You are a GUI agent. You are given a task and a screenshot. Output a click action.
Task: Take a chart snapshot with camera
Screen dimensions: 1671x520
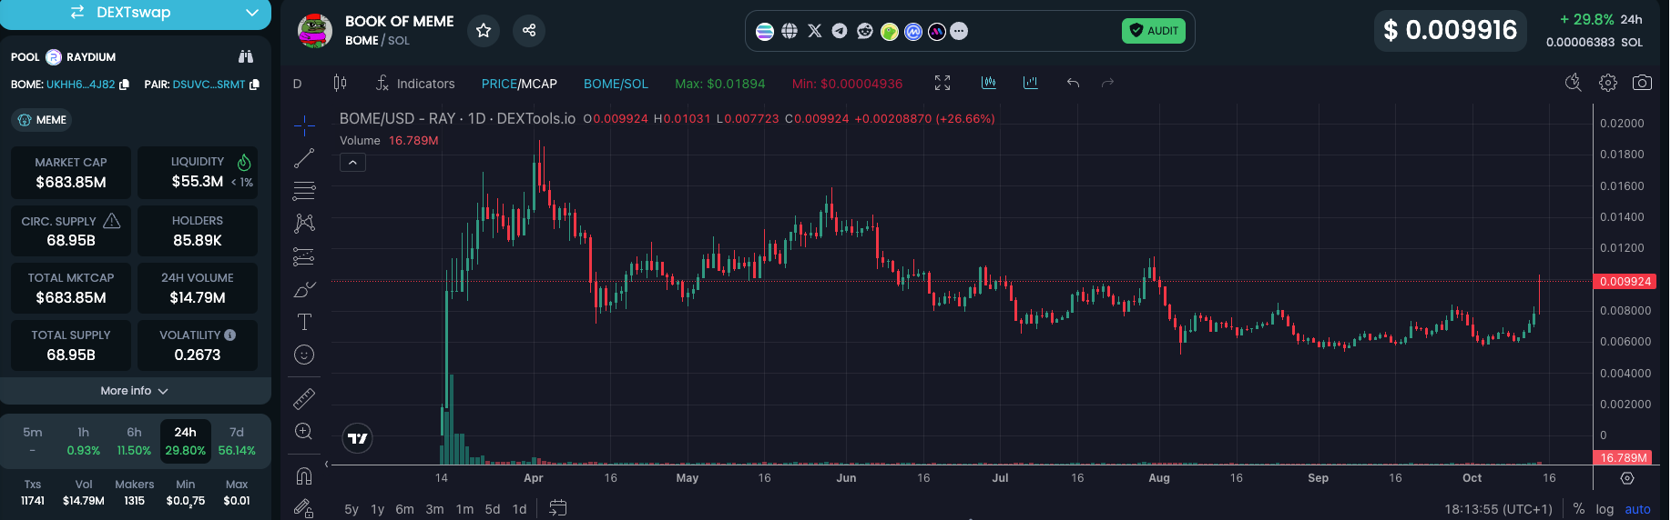tap(1642, 83)
